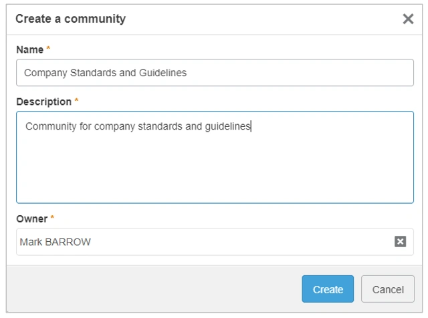Click the Name field label
Viewport: 428px width, 318px height.
pyautogui.click(x=29, y=49)
